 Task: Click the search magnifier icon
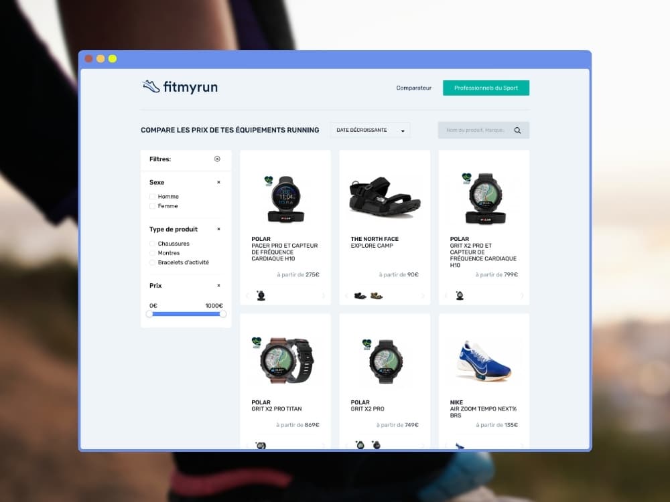(x=517, y=131)
